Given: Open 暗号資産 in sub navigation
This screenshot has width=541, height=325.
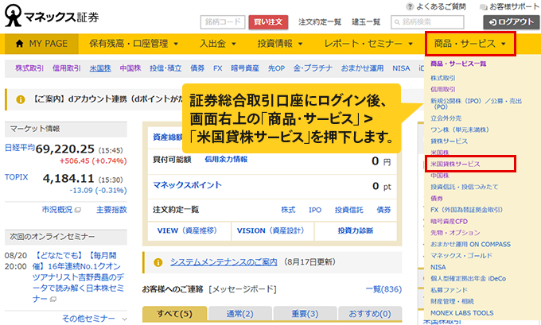Looking at the screenshot, I should pyautogui.click(x=245, y=68).
